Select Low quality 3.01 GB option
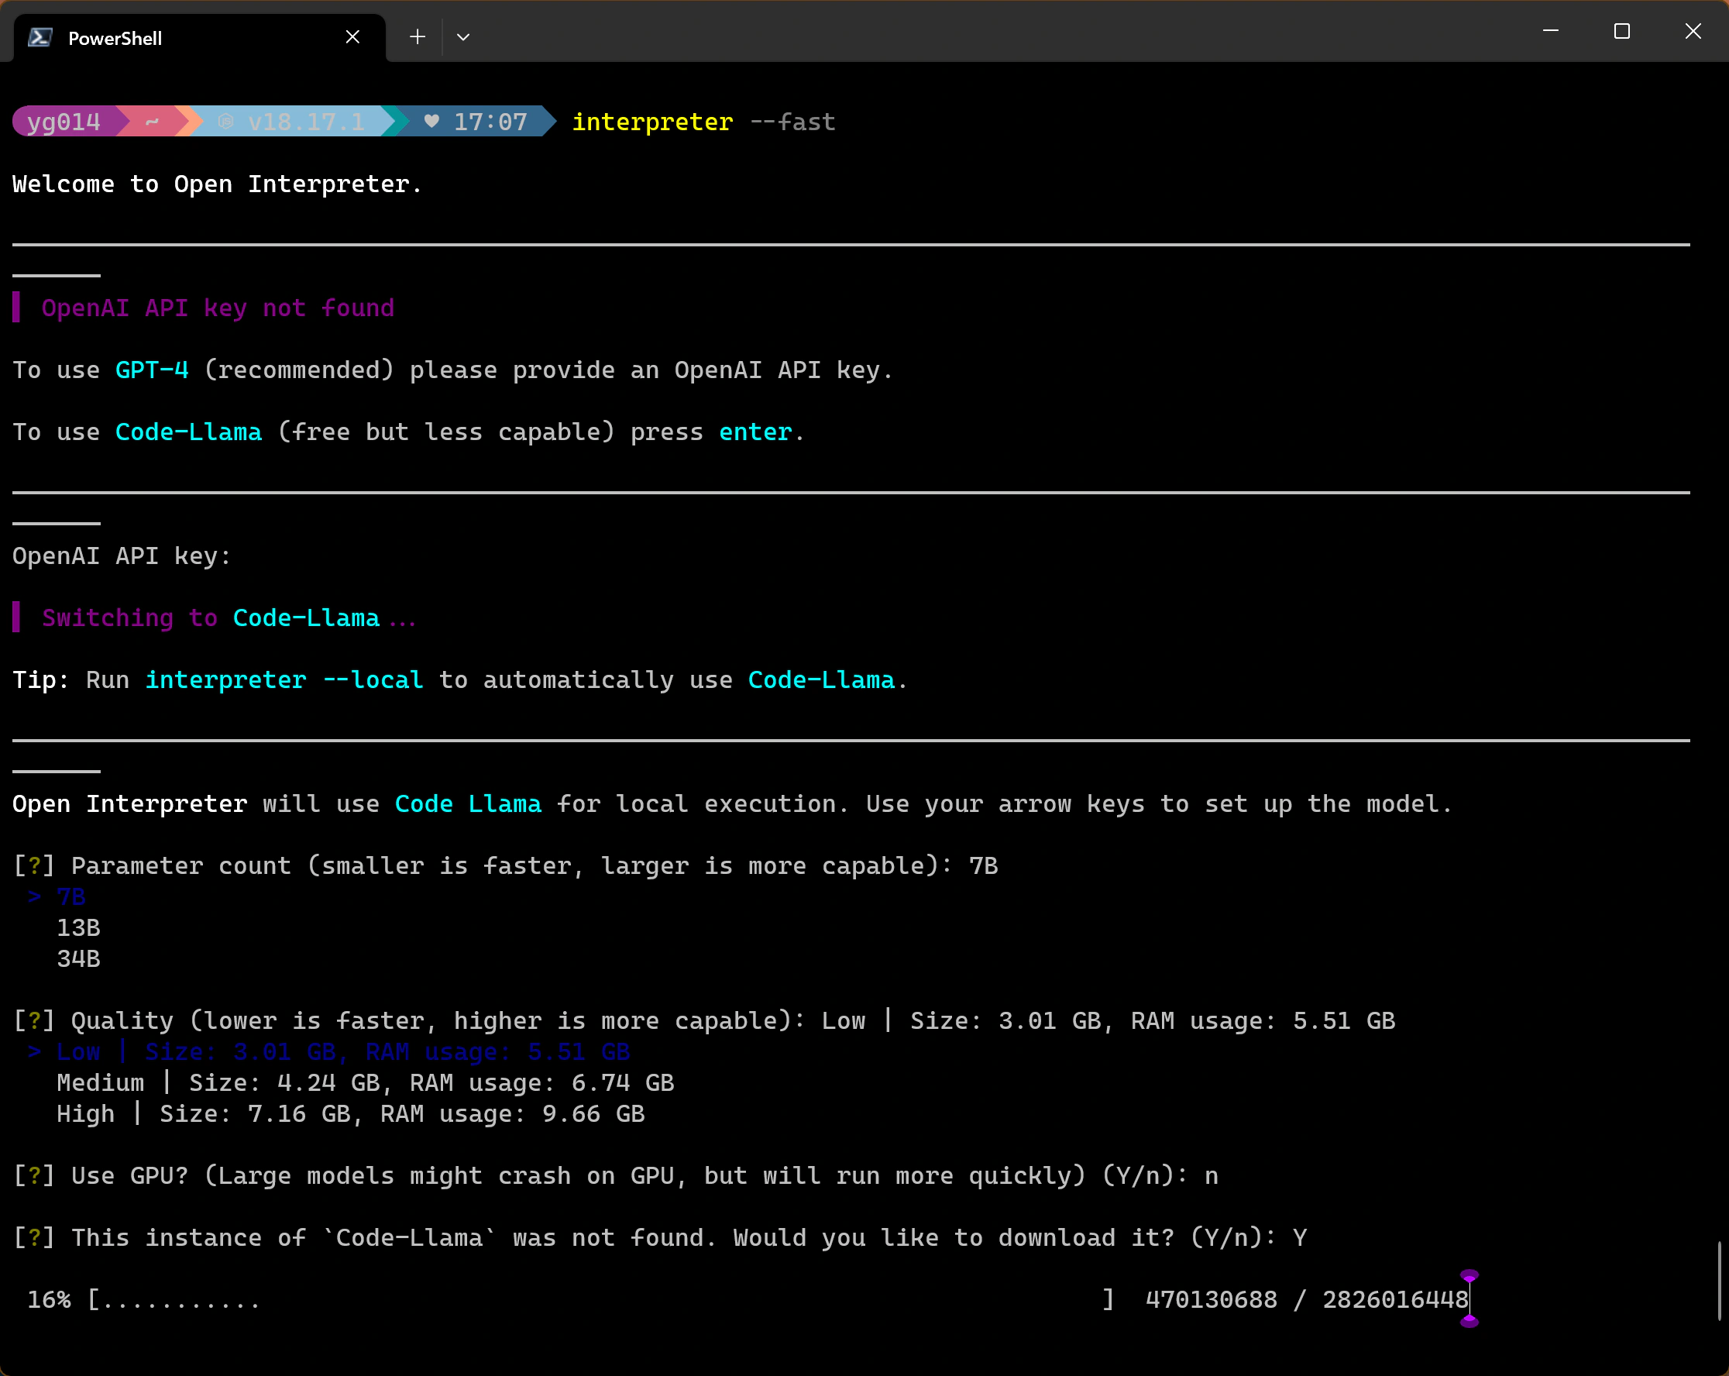Viewport: 1729px width, 1376px height. (328, 1052)
